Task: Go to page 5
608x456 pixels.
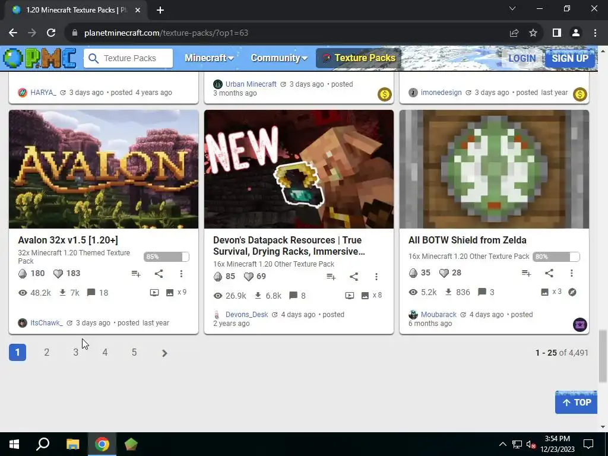Action: (x=134, y=353)
